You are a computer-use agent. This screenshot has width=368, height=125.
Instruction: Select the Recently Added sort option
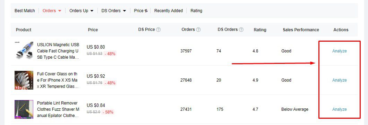169,10
